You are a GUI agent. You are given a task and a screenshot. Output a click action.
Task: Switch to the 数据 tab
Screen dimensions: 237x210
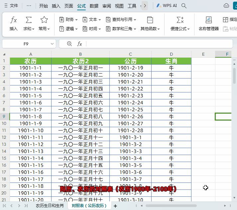pyautogui.click(x=94, y=6)
